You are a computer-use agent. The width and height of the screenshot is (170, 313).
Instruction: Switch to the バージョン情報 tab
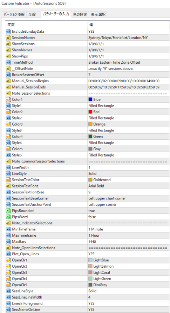14,14
